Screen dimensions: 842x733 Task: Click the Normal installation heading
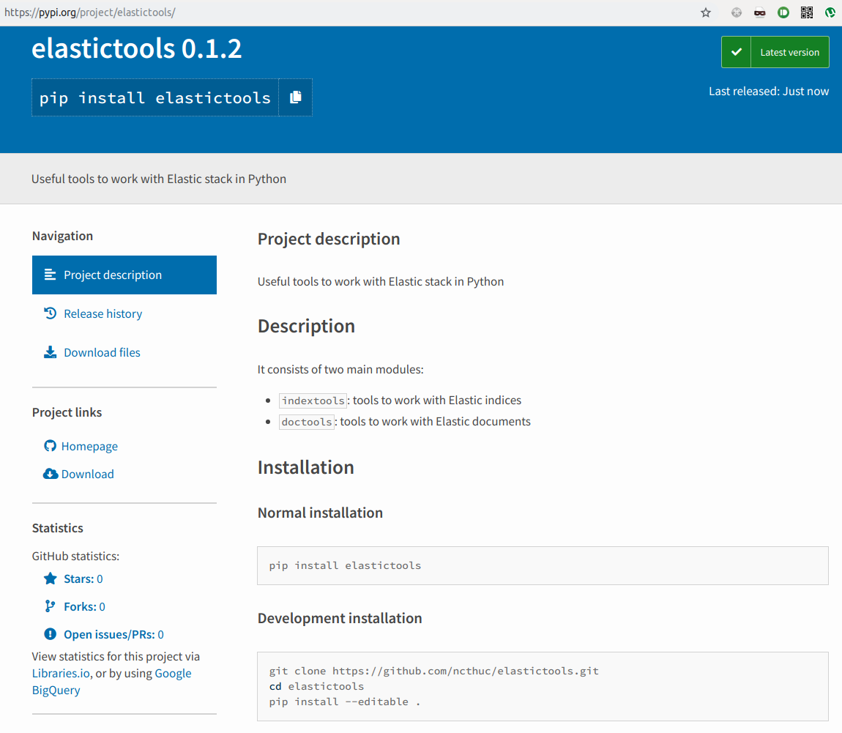320,513
